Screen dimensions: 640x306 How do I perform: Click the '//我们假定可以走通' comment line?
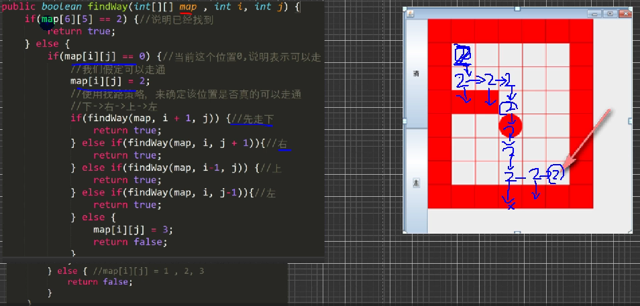click(x=118, y=70)
